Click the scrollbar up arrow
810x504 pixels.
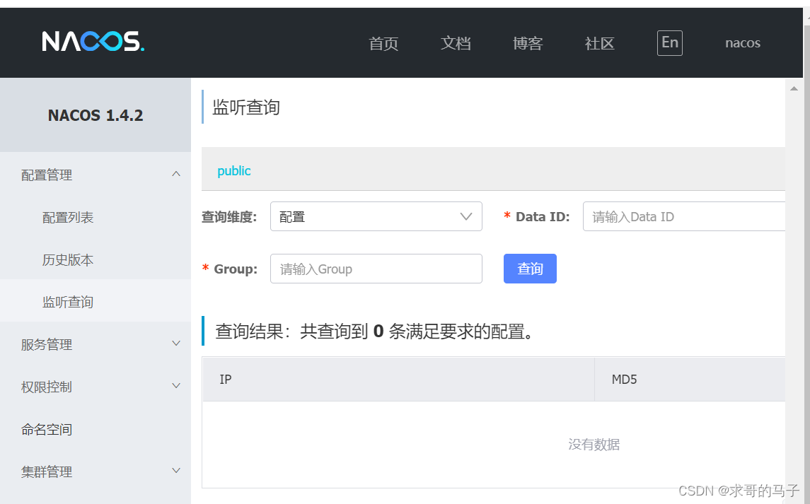[794, 89]
